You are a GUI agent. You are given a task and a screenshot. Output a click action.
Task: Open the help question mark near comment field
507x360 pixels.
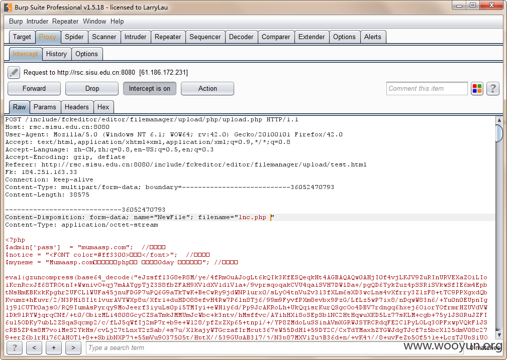(x=493, y=88)
